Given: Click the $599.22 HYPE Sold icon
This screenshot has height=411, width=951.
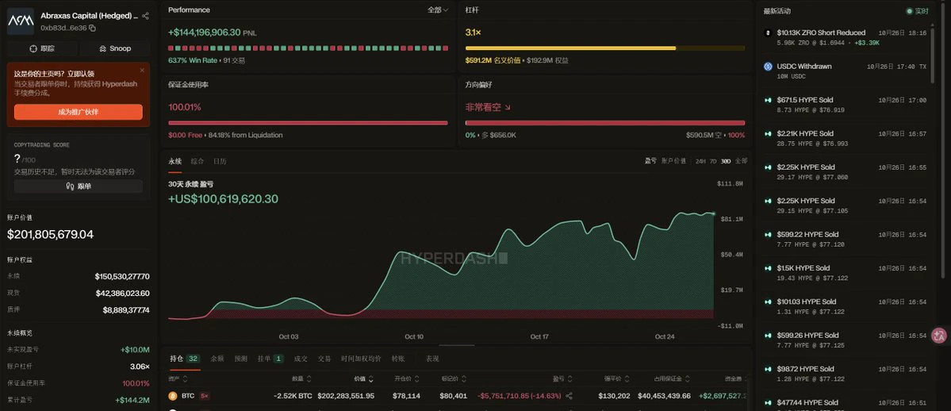Looking at the screenshot, I should point(767,234).
